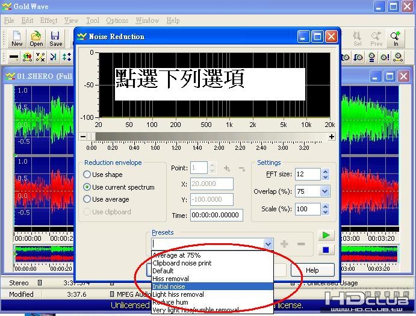Maximize the Noise Reduction dialog
Image resolution: width=416 pixels, height=316 pixels.
coord(317,37)
